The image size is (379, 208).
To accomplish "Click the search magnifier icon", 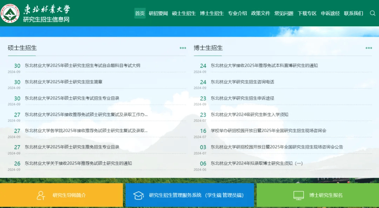I will click(x=372, y=13).
